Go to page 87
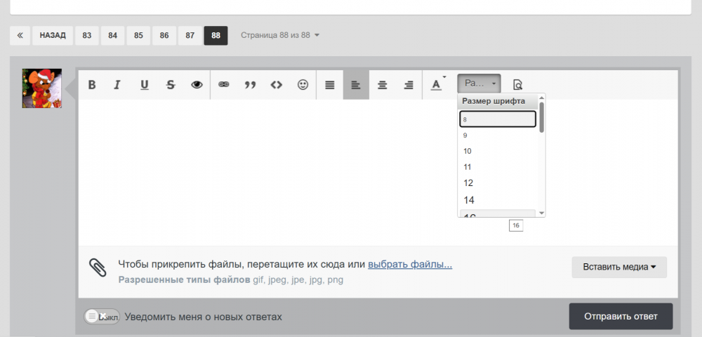The width and height of the screenshot is (702, 337). (x=190, y=35)
